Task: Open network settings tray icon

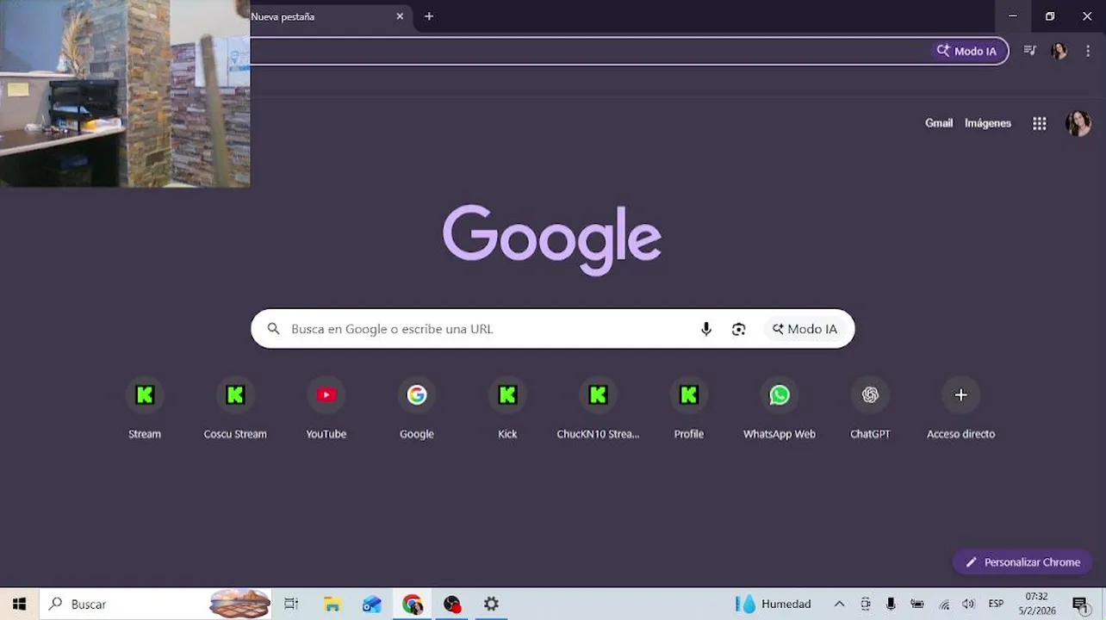Action: tap(944, 604)
